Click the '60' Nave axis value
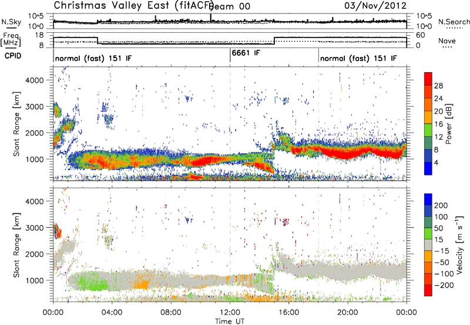The height and width of the screenshot is (325, 470). (x=421, y=35)
